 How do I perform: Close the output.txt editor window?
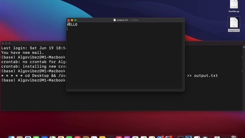tap(69, 20)
